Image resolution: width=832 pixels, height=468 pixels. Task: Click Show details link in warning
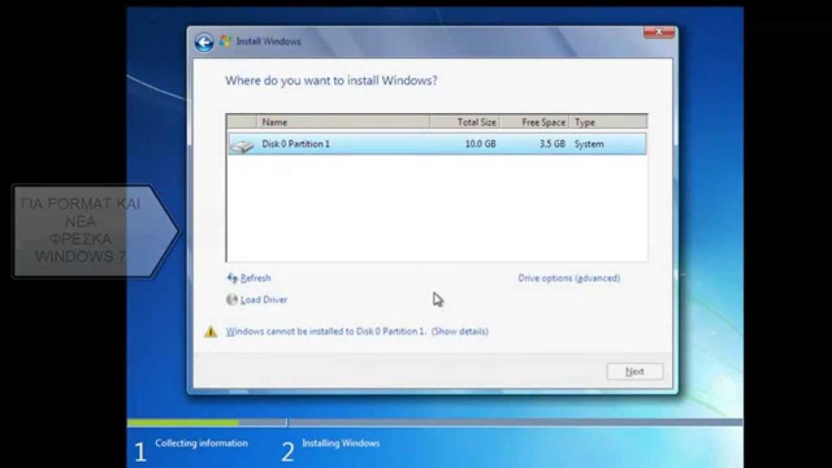460,331
